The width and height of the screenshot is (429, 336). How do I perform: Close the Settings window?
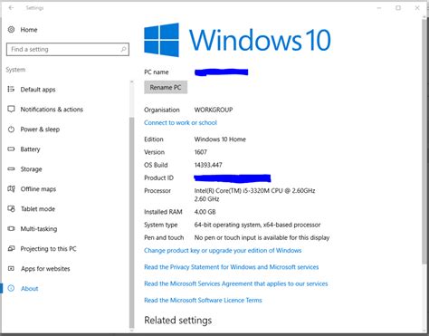[417, 8]
